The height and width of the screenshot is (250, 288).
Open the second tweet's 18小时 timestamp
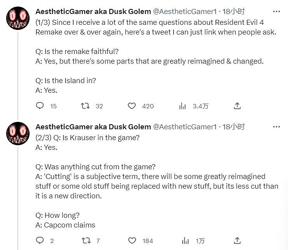coord(234,127)
